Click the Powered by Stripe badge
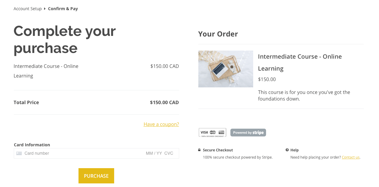 pyautogui.click(x=248, y=133)
